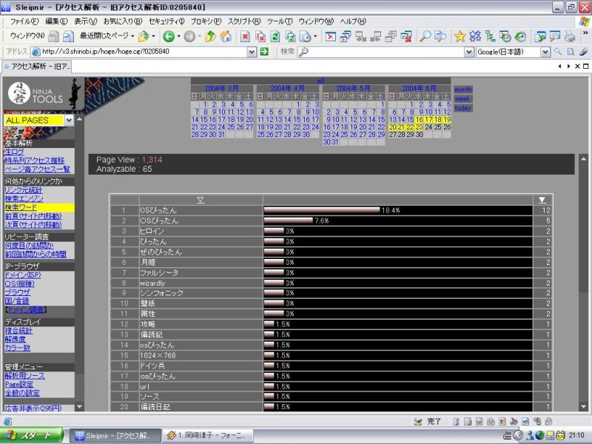Click the month link beside calendar
Viewport: 592px width, 444px height.
coord(463,90)
